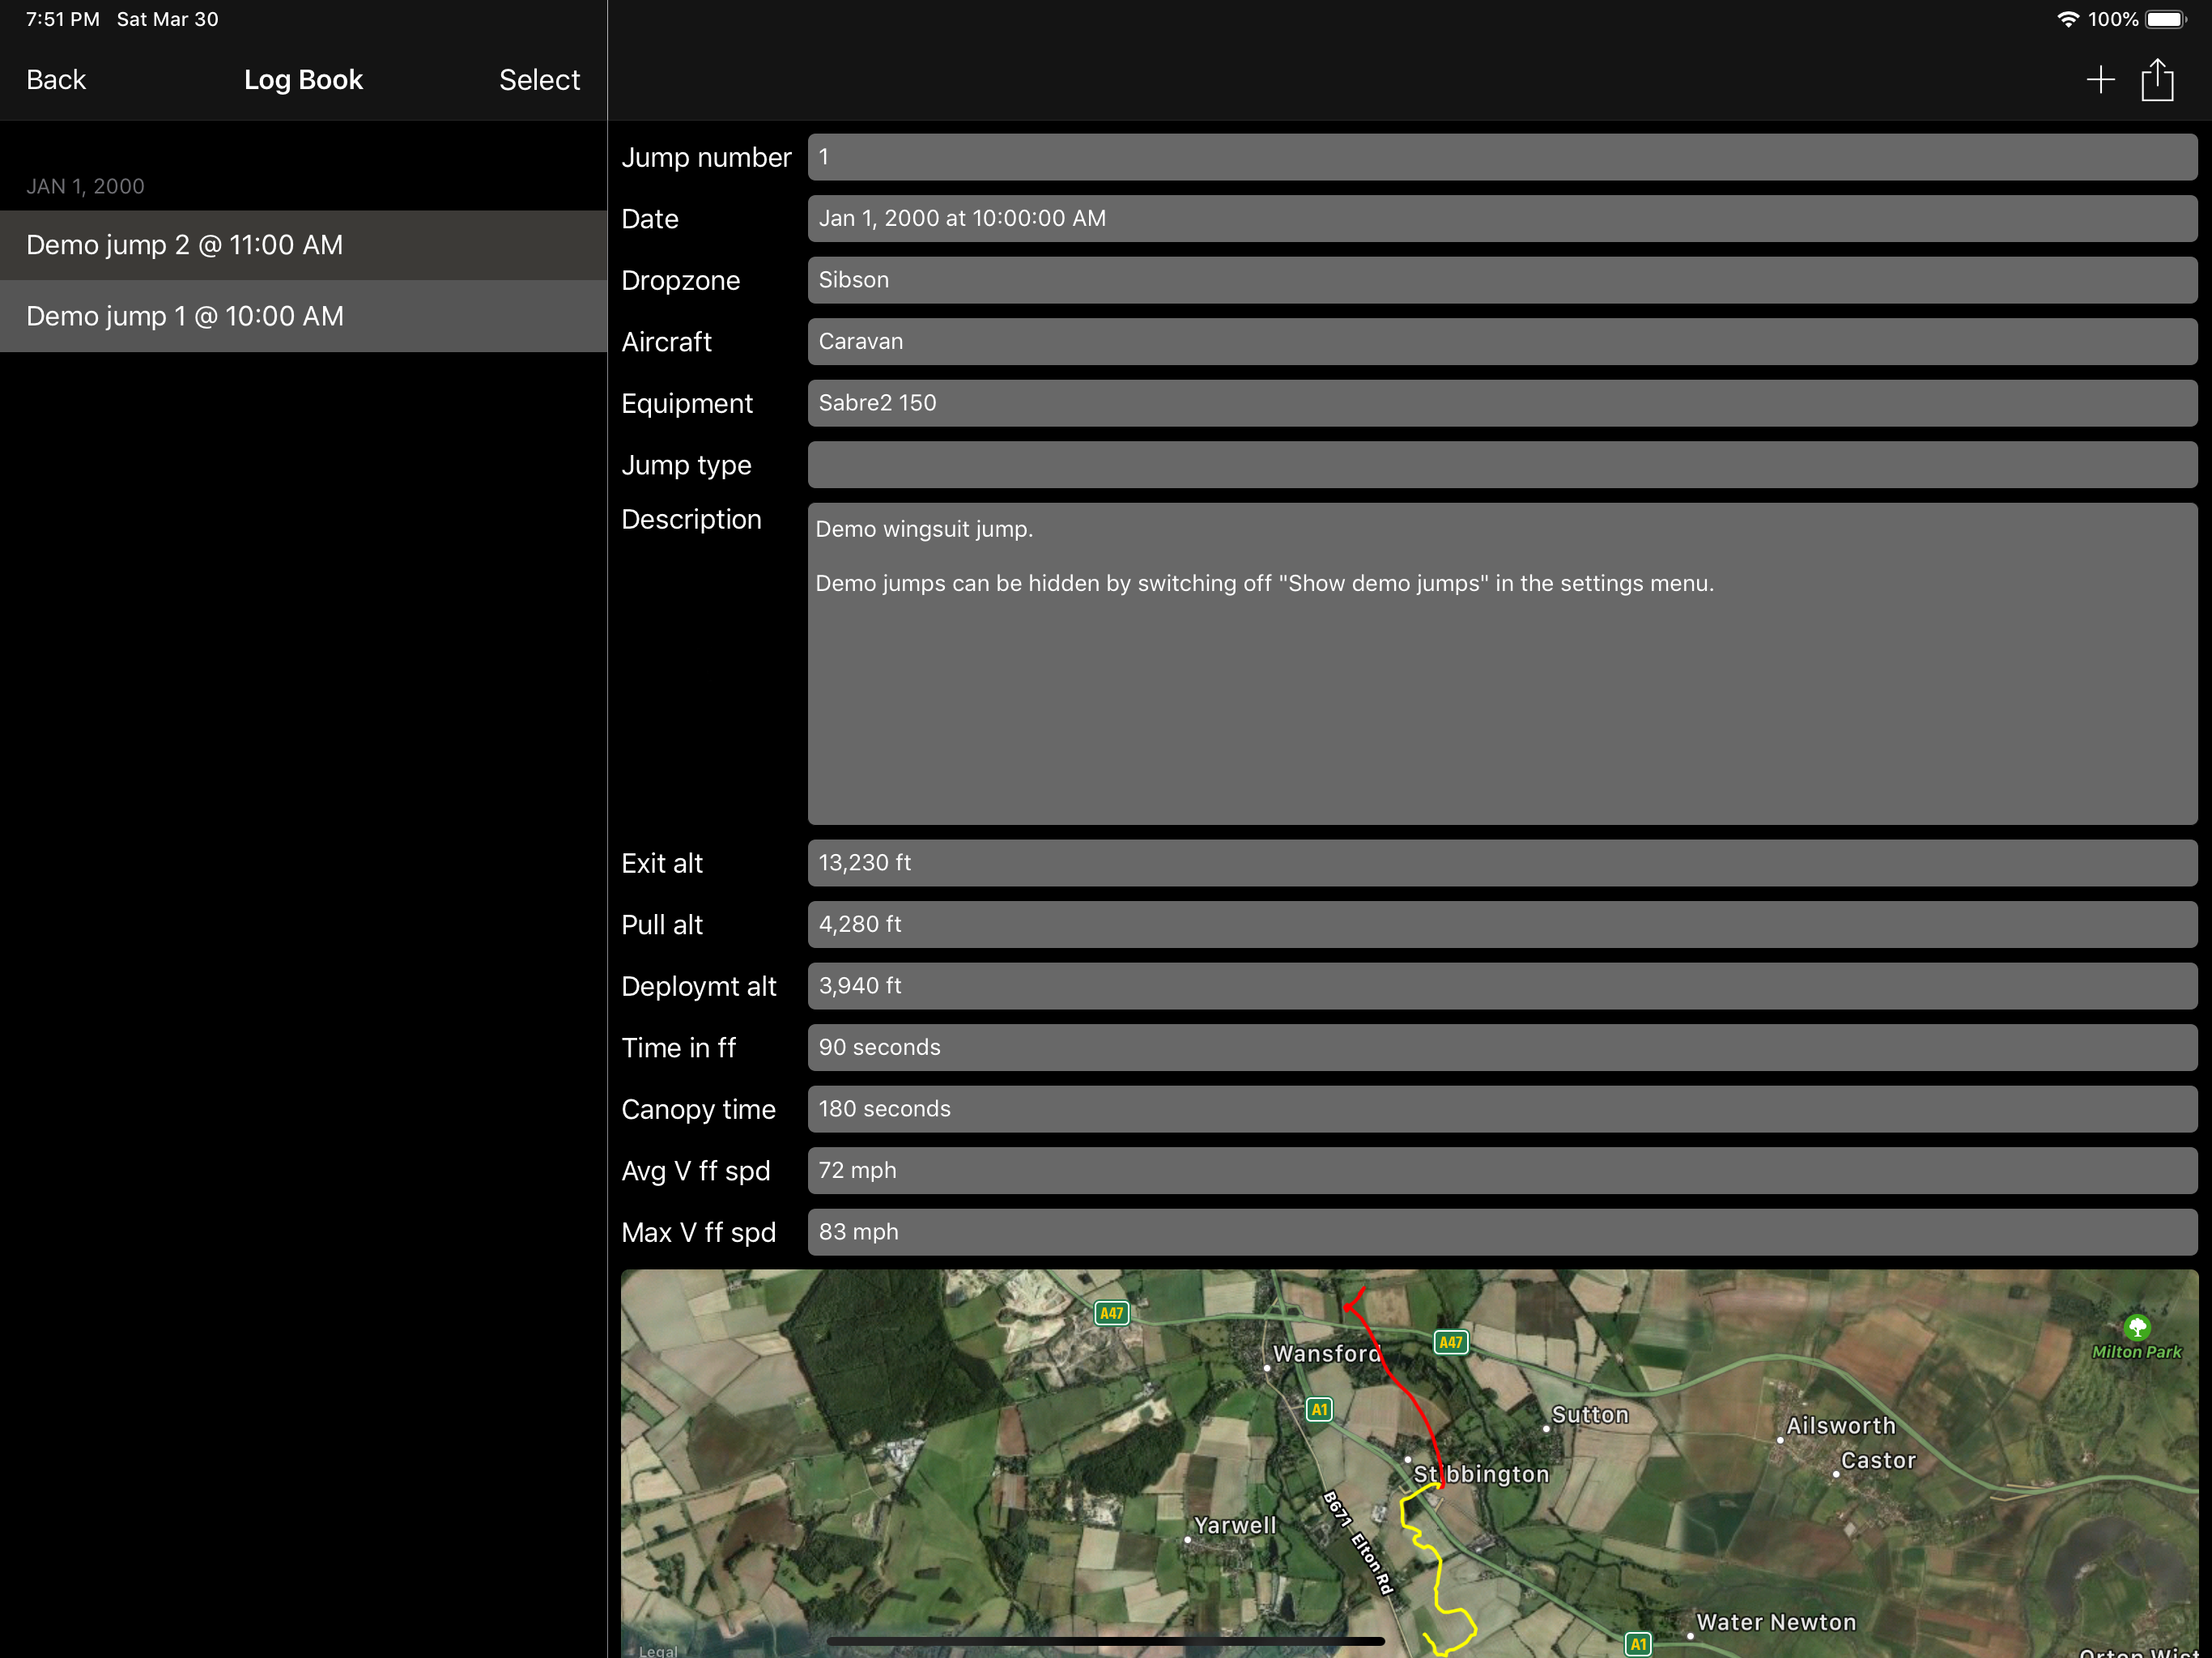Viewport: 2212px width, 1658px height.
Task: Edit the Jump number field
Action: [x=1502, y=157]
